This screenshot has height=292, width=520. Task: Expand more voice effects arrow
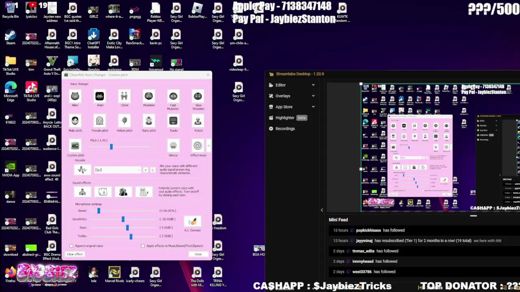208,146
